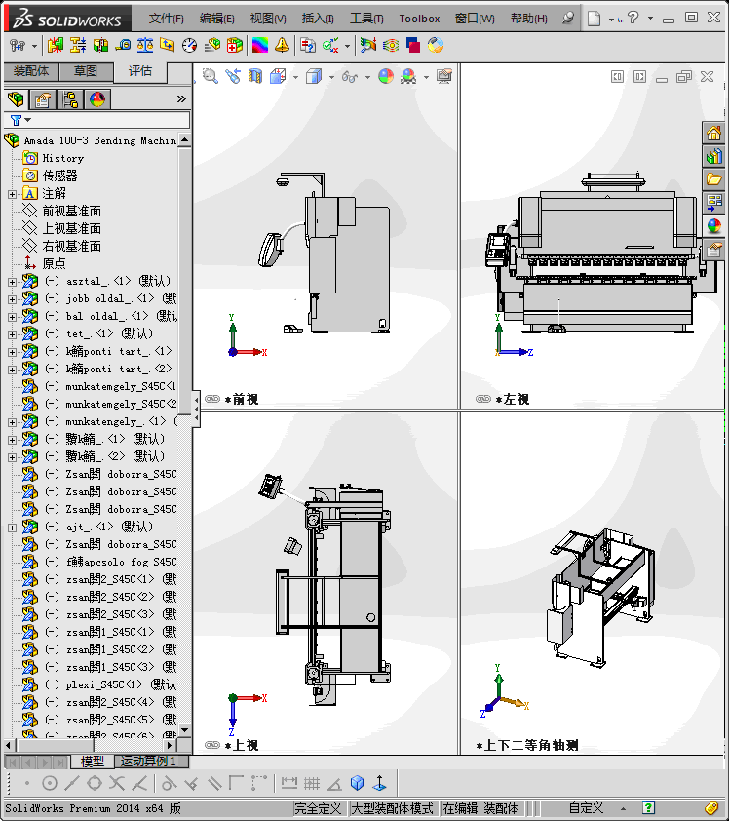Toggle link icon next to 左视 view
The width and height of the screenshot is (729, 821).
pos(483,399)
